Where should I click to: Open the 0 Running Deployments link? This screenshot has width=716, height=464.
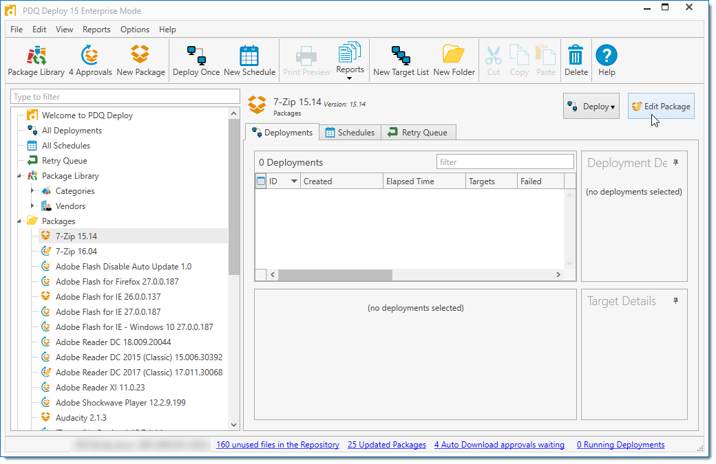[x=620, y=444]
